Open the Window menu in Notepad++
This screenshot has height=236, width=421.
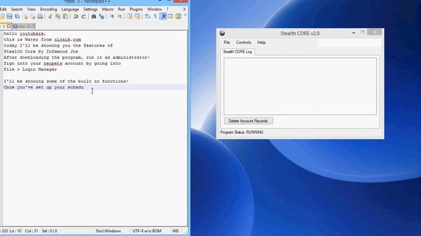155,9
